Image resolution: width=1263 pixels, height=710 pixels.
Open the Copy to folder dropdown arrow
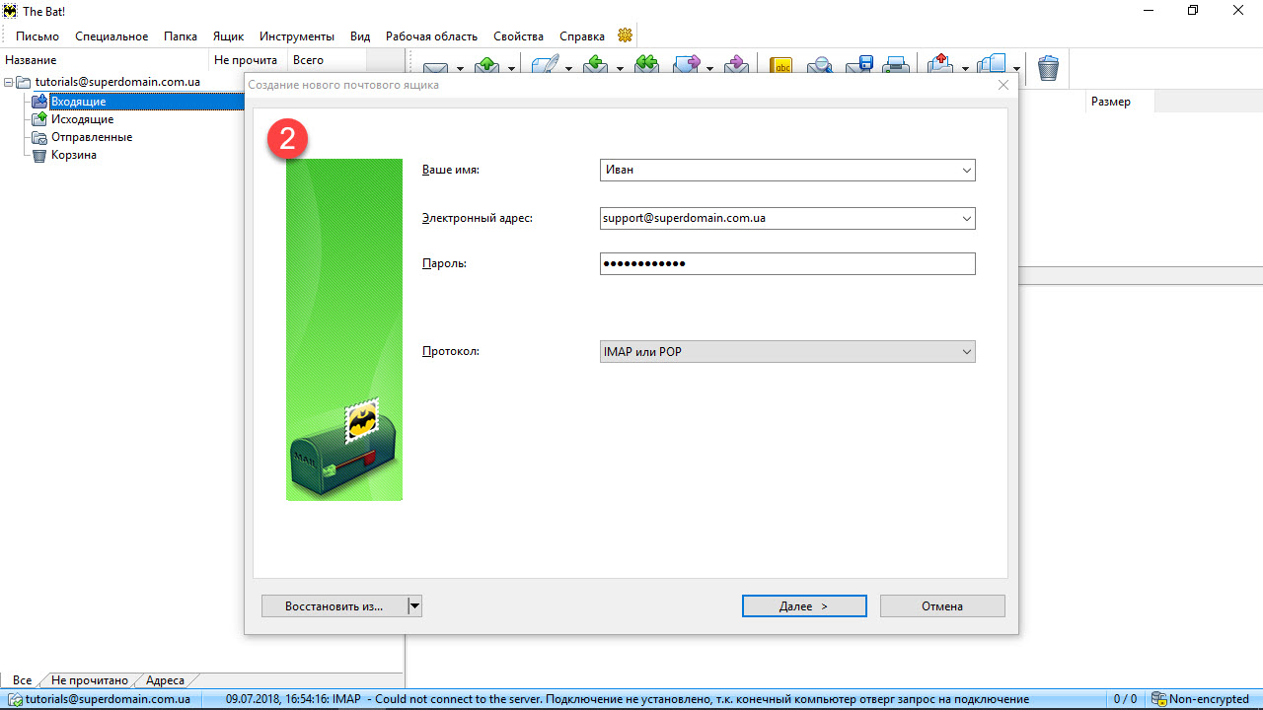pyautogui.click(x=1017, y=69)
